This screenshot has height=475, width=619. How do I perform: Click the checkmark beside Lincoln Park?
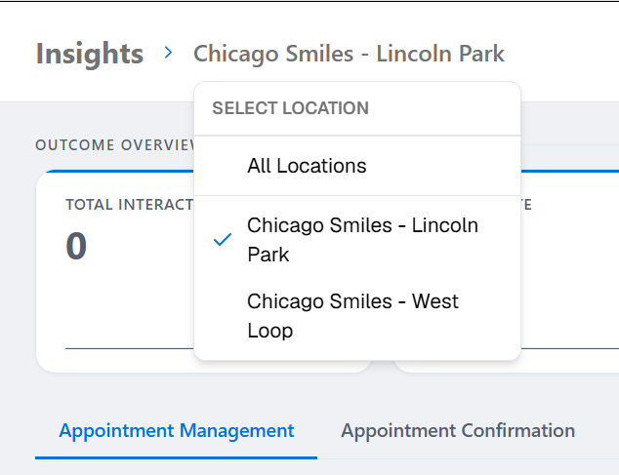coord(223,240)
